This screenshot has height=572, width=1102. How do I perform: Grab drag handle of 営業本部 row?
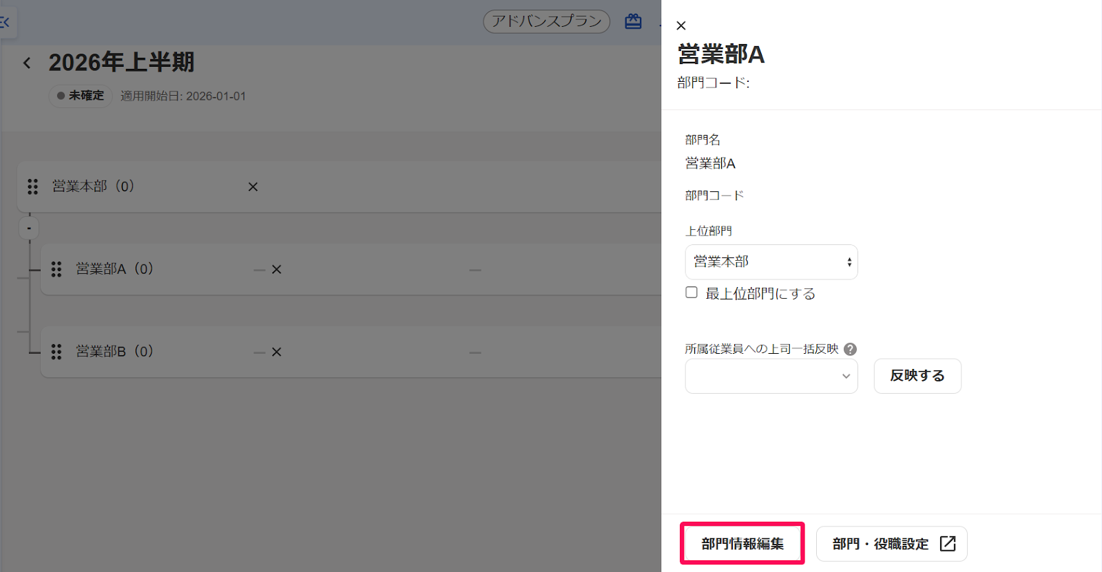click(32, 187)
